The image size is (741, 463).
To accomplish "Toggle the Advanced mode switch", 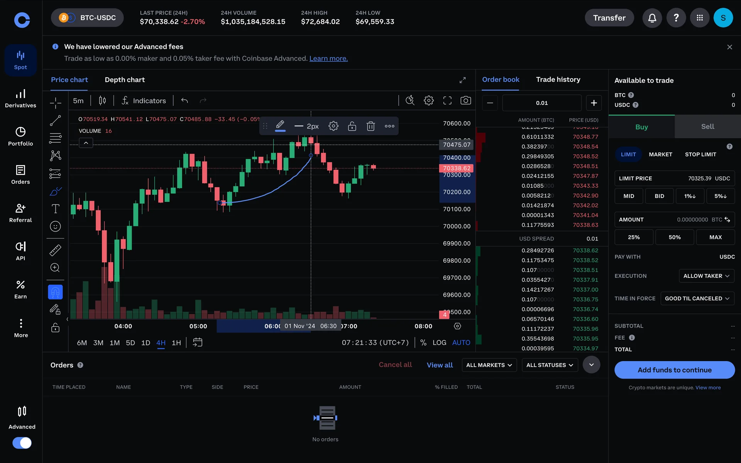I will point(22,443).
